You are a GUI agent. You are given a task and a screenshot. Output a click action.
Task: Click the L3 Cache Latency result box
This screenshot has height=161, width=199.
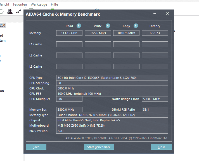click(x=155, y=67)
